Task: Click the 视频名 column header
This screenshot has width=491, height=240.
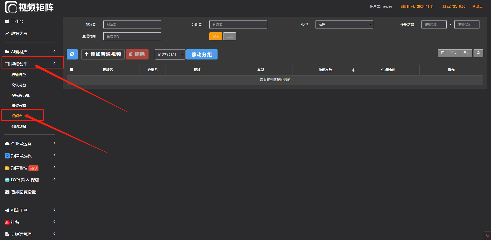Action: [108, 70]
